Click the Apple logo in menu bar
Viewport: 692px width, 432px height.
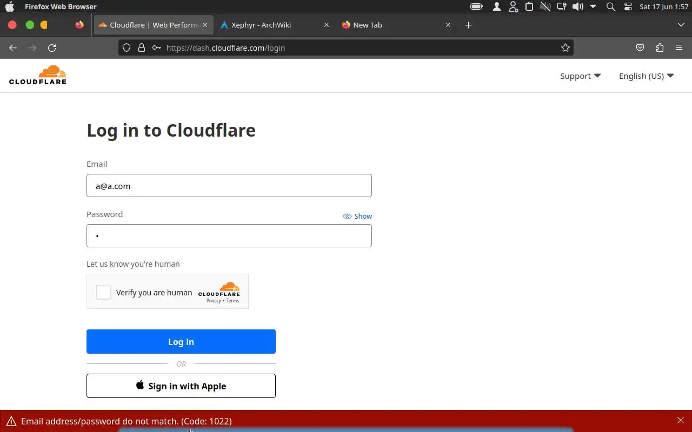[10, 7]
